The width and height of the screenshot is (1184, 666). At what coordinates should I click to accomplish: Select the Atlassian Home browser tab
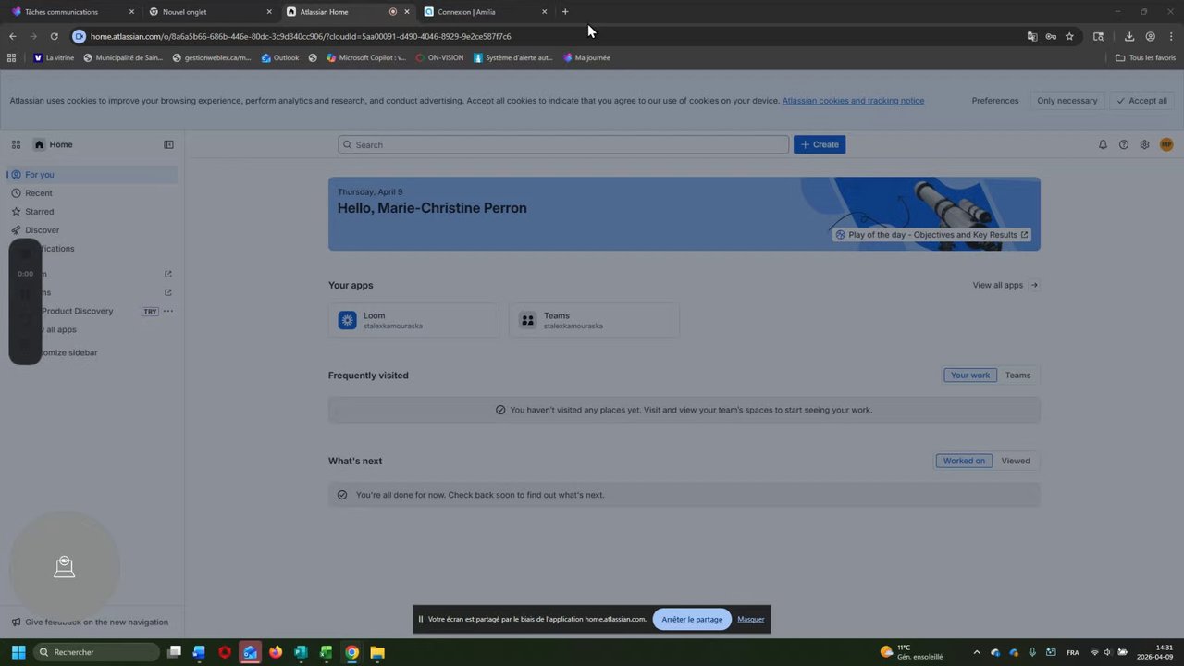click(348, 12)
